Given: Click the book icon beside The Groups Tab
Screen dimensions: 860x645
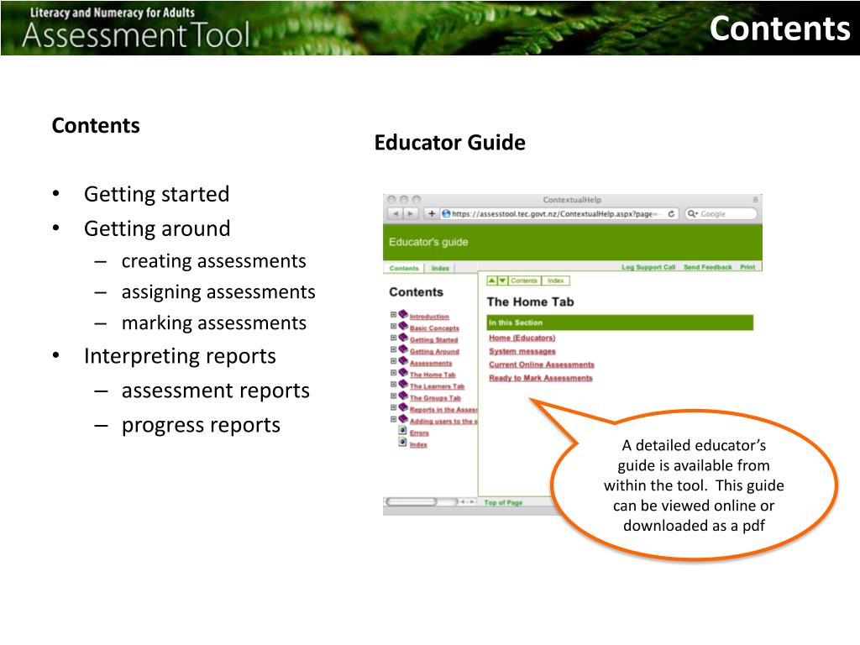Looking at the screenshot, I should pyautogui.click(x=403, y=396).
